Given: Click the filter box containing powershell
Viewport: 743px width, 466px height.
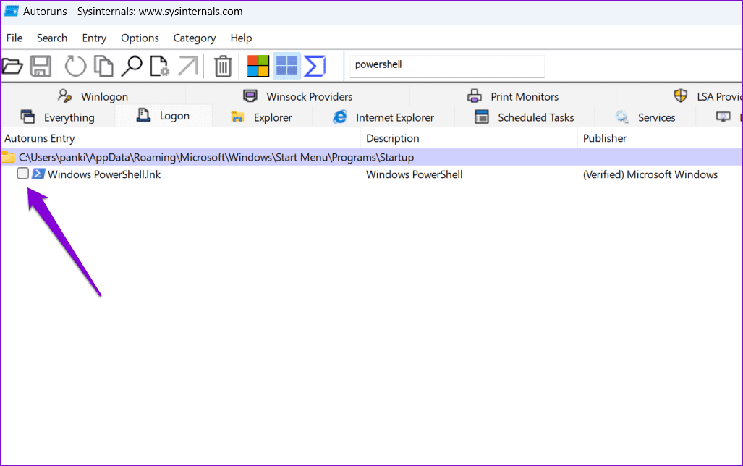Looking at the screenshot, I should (x=447, y=65).
